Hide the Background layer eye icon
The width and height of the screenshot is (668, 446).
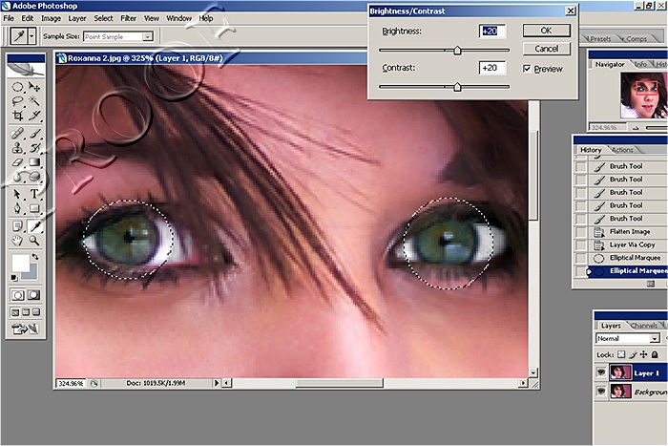(x=601, y=391)
